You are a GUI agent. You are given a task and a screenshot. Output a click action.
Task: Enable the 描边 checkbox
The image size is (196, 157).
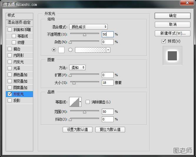point(10,49)
